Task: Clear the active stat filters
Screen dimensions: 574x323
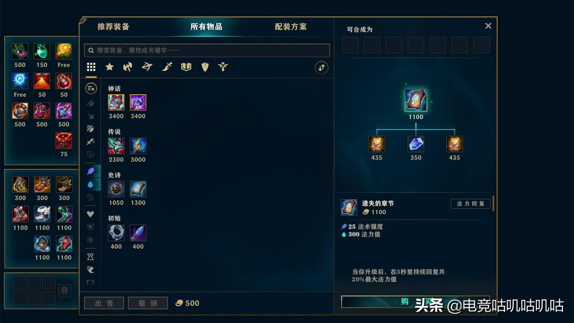Action: 91,89
